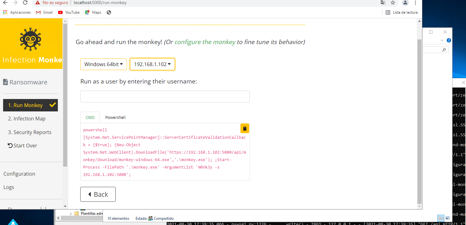Viewport: 466px width, 225px height.
Task: Switch to the Powershell tab
Action: (115, 118)
